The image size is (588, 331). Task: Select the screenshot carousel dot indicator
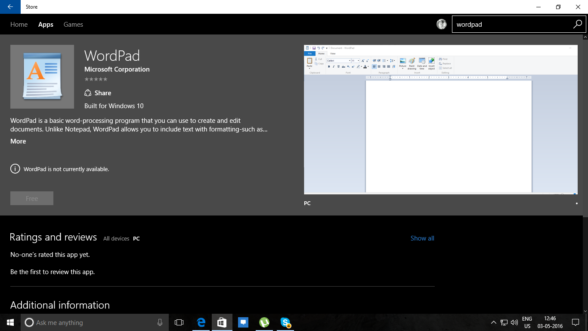(577, 203)
